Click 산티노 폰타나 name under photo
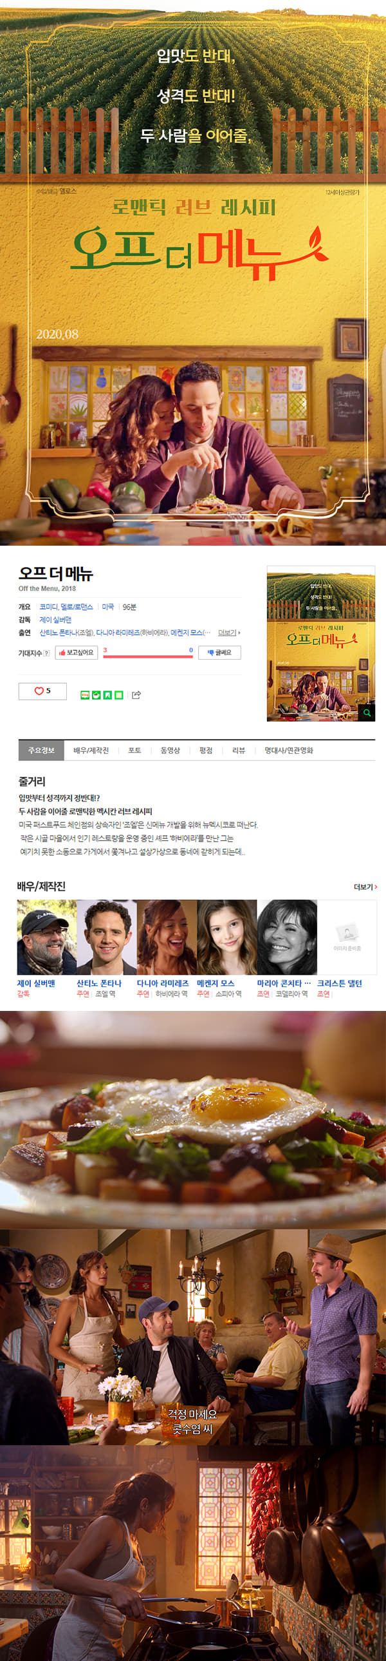 (x=99, y=983)
